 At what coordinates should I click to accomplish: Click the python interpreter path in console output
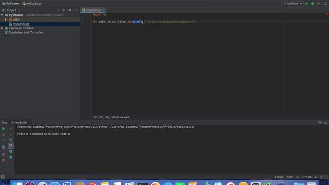pos(63,127)
